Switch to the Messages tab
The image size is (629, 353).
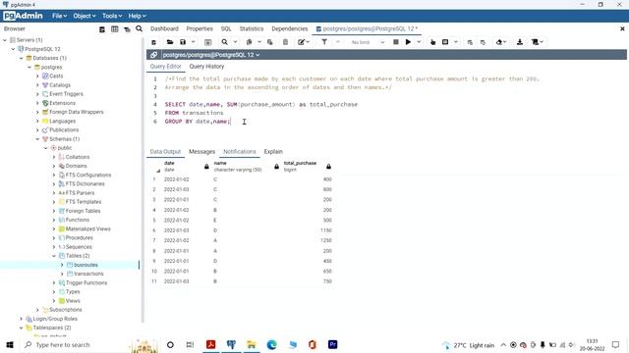(x=201, y=152)
